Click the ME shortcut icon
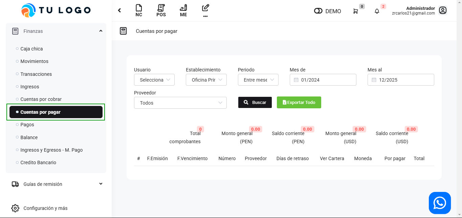 (183, 10)
